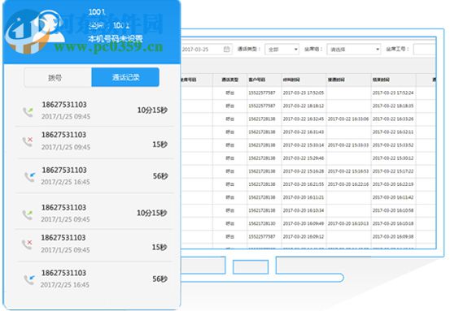The height and width of the screenshot is (311, 450).
Task: Select the call time cell 15:29:46
Action: point(304,158)
